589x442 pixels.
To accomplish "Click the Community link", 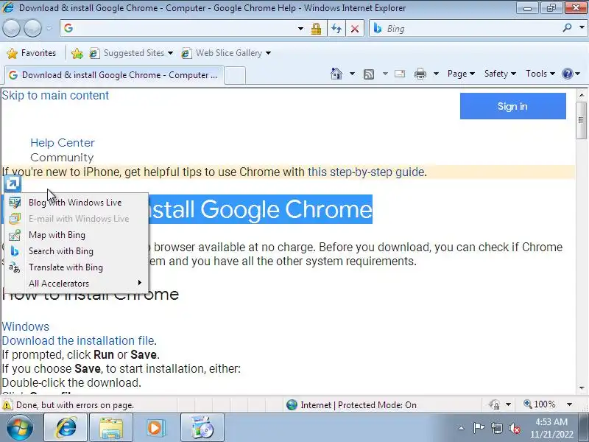I will coord(62,158).
